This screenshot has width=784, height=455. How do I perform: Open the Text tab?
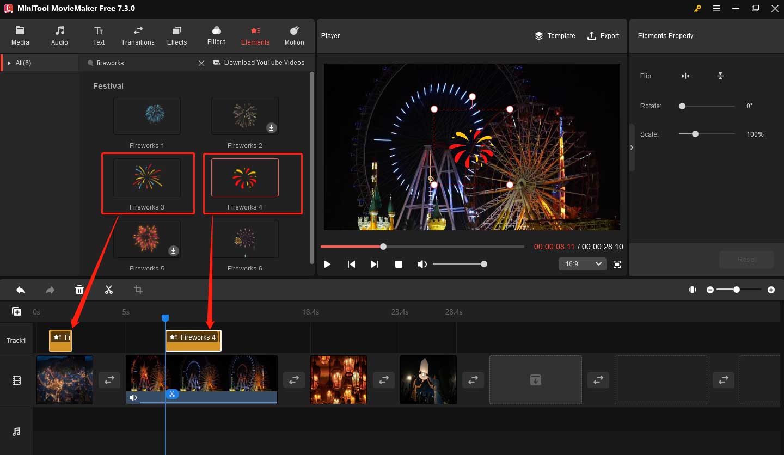(99, 35)
